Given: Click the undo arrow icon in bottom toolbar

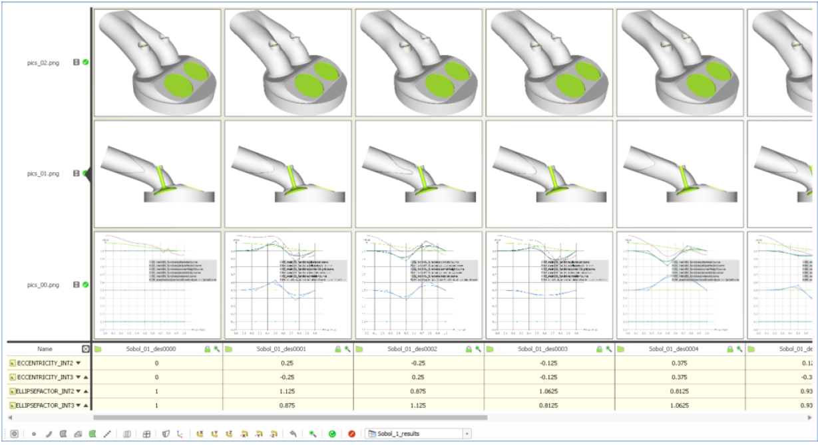Looking at the screenshot, I should click(x=293, y=434).
